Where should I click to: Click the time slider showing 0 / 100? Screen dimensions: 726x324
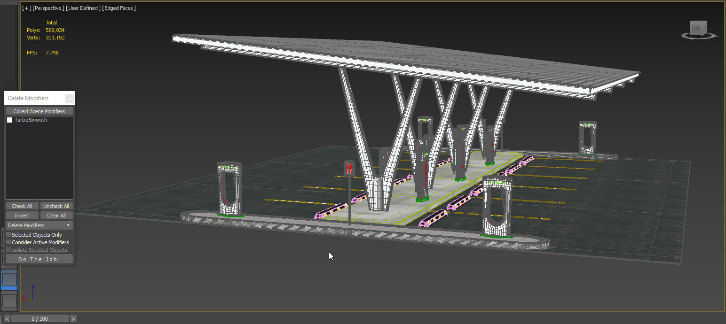(40, 318)
